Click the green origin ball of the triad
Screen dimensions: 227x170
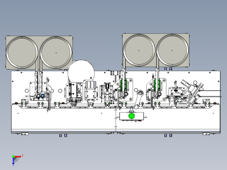tap(13, 156)
